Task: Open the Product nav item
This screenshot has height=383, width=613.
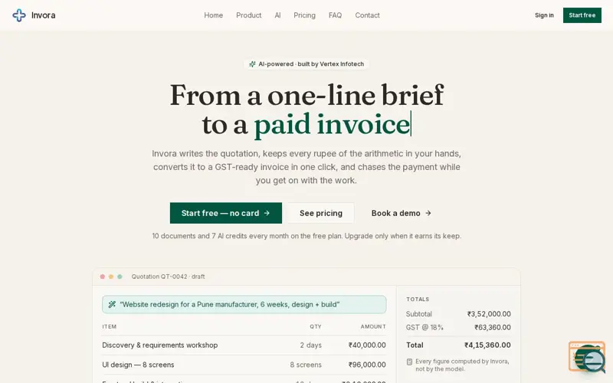Action: (x=248, y=15)
